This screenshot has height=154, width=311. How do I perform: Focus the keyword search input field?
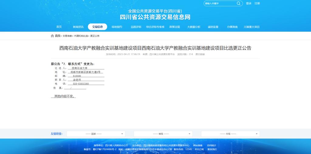point(220,3)
